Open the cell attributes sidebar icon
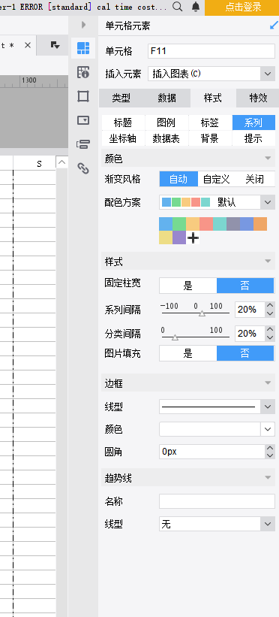279x617 pixels. pyautogui.click(x=83, y=72)
